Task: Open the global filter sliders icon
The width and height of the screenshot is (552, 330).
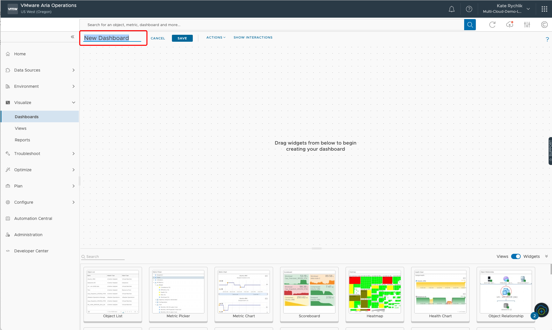Action: [527, 25]
